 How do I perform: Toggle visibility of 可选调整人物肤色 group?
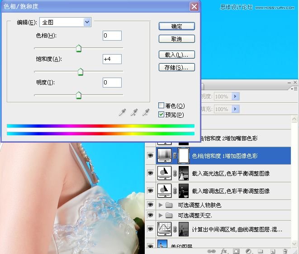(151, 205)
